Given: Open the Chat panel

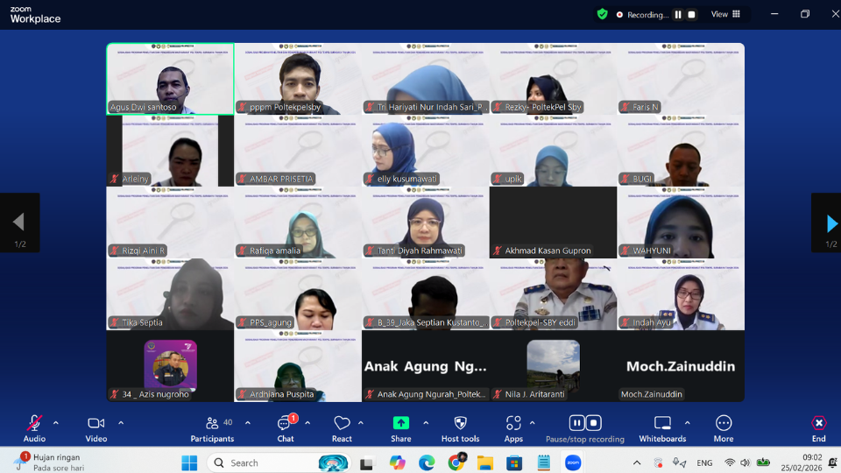Looking at the screenshot, I should 285,424.
